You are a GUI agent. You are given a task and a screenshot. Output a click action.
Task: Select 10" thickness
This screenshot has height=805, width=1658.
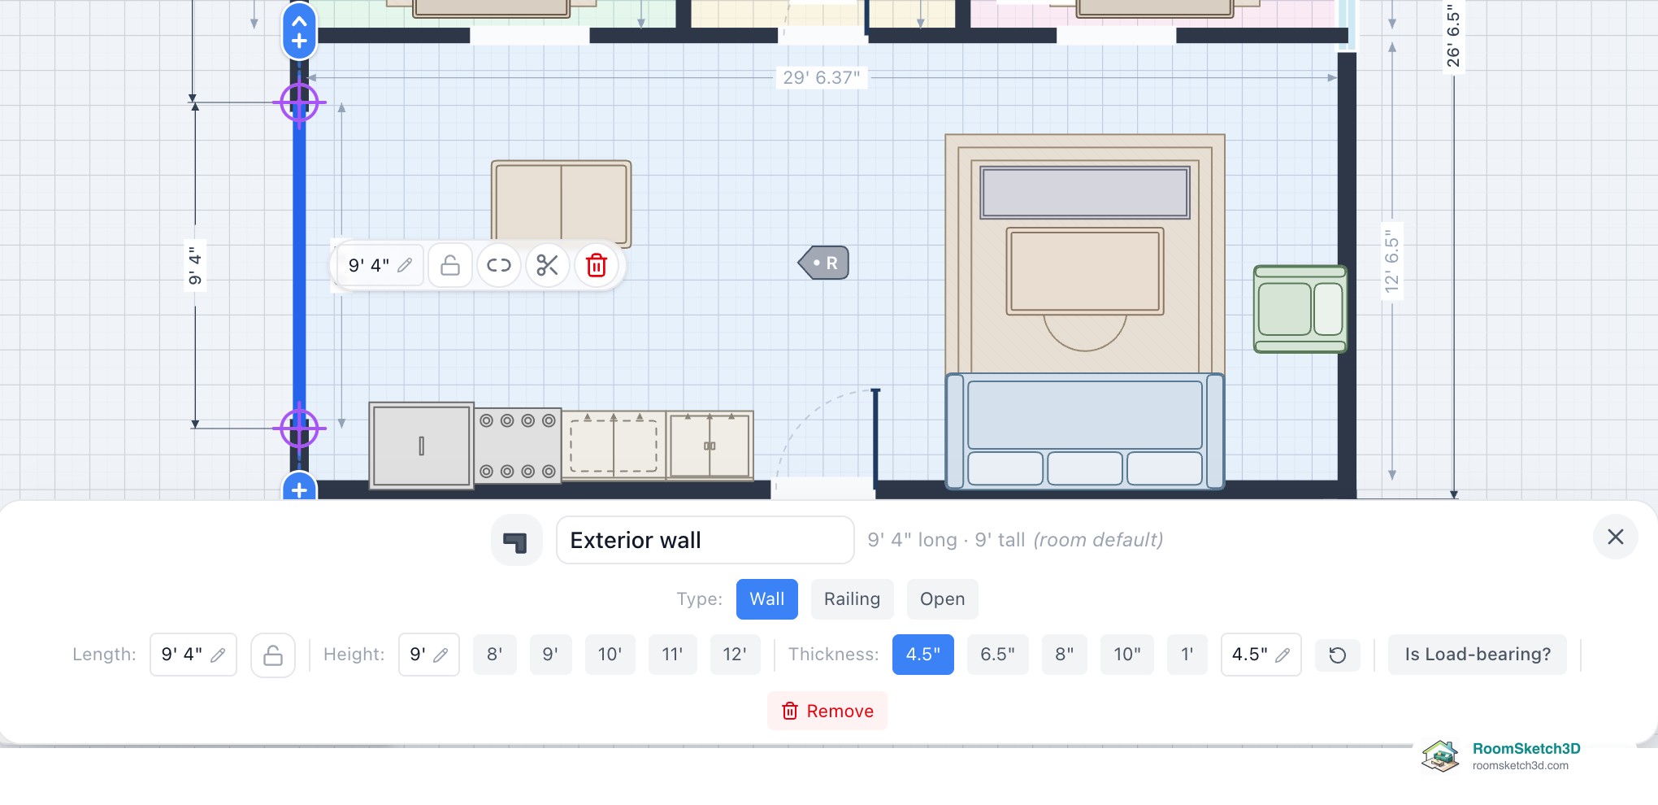coord(1126,655)
